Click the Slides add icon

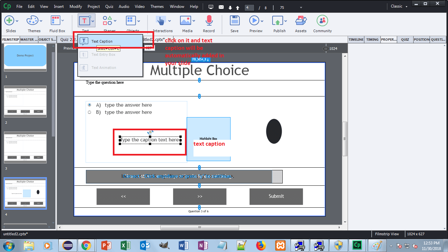point(9,21)
